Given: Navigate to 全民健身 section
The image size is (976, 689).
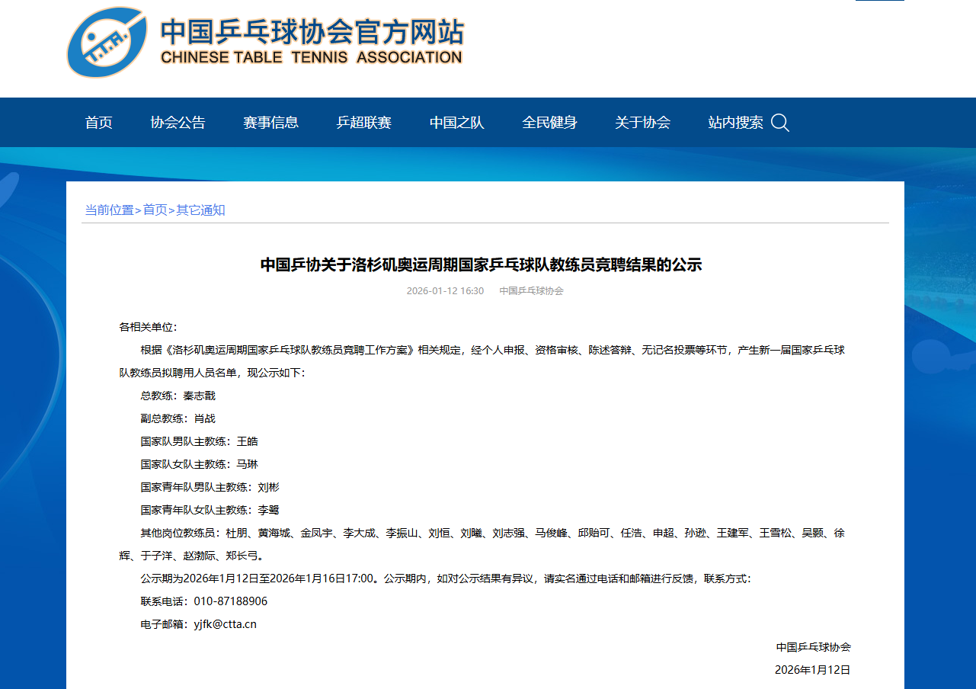Looking at the screenshot, I should pyautogui.click(x=549, y=123).
